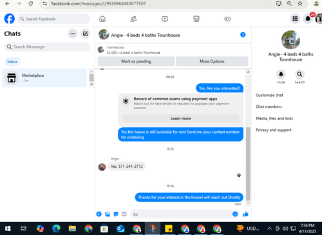Expand Chat members section
The height and width of the screenshot is (235, 322).
[269, 107]
